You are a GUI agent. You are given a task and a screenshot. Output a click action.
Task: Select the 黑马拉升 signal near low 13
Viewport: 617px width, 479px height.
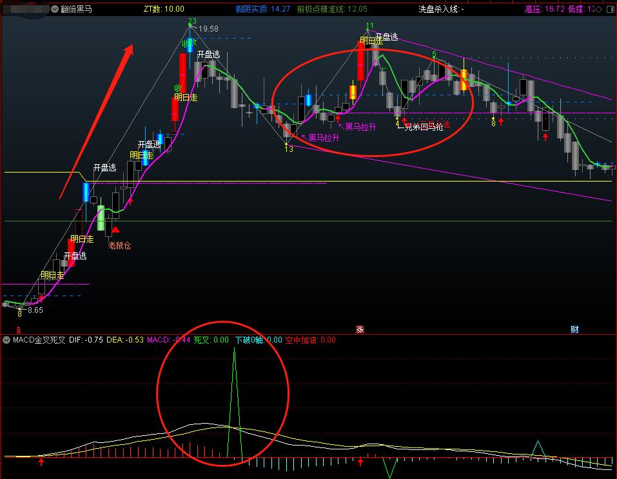322,138
